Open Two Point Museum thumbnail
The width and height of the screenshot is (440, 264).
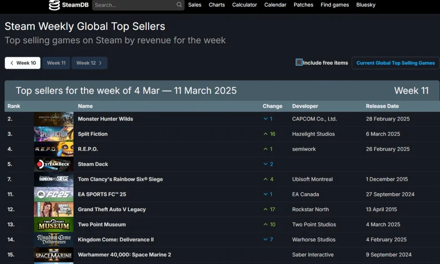[54, 224]
